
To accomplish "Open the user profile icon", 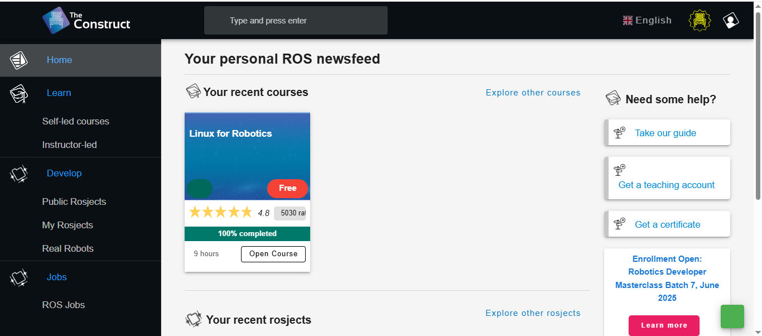I will tap(731, 21).
